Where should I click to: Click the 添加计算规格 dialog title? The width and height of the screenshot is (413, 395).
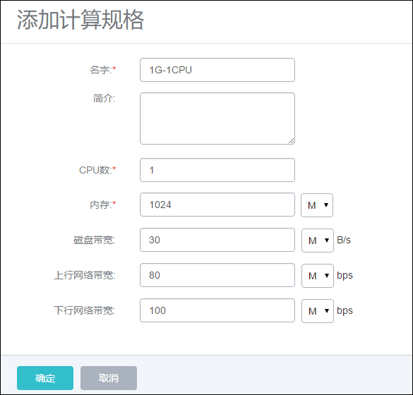click(x=80, y=20)
